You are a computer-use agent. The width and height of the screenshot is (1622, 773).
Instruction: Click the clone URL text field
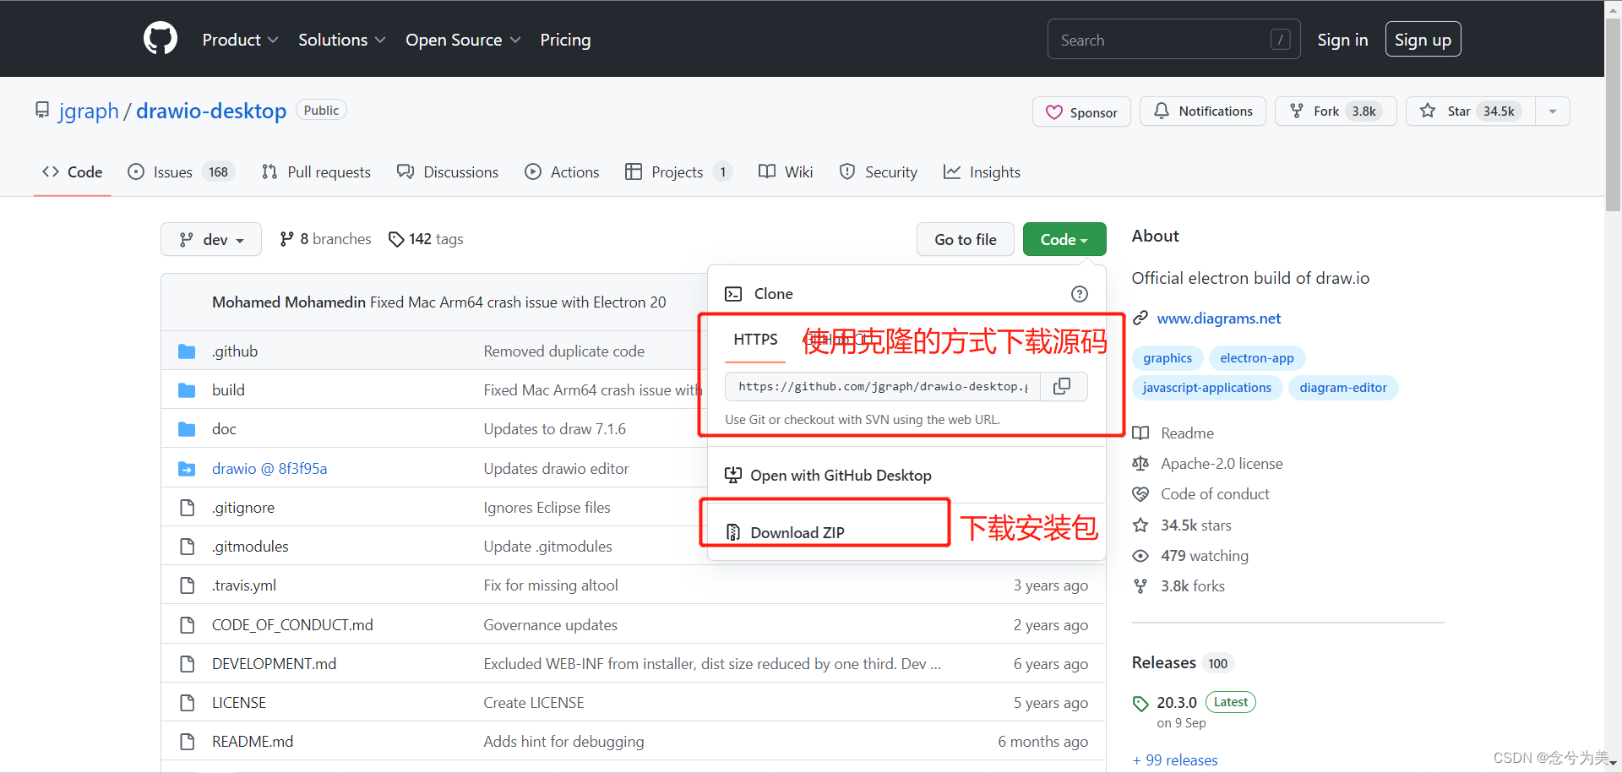(883, 386)
